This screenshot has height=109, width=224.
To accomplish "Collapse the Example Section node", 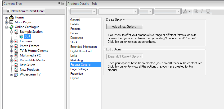I will click(12, 32).
